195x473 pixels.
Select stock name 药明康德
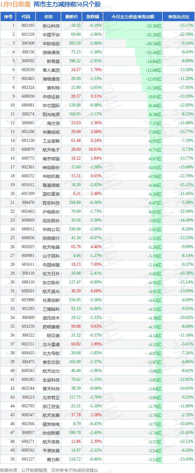coord(51,327)
